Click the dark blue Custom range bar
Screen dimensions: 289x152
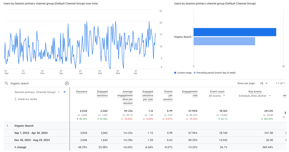[x=235, y=32]
